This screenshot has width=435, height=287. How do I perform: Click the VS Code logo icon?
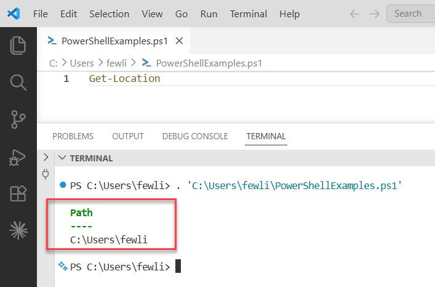tap(14, 14)
